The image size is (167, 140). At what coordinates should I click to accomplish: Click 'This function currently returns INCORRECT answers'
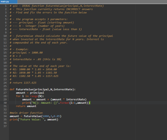51,9
